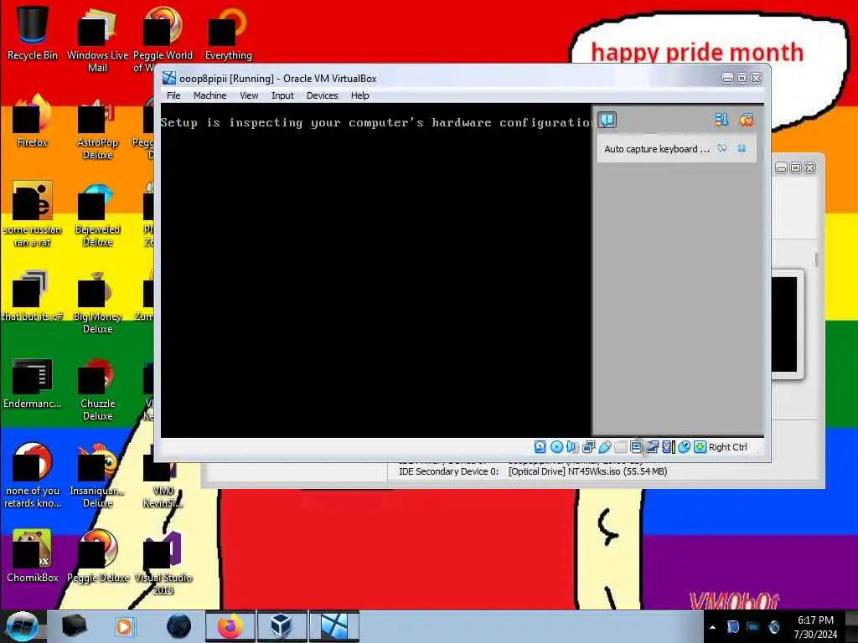Click the USB devices status icon
This screenshot has width=858, height=643.
604,447
